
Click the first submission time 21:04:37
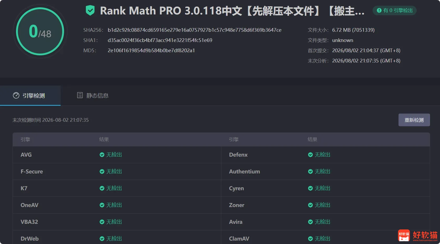[x=366, y=50]
